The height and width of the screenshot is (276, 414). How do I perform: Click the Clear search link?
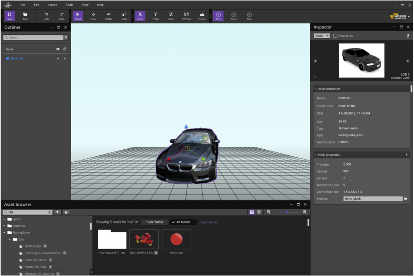point(209,222)
